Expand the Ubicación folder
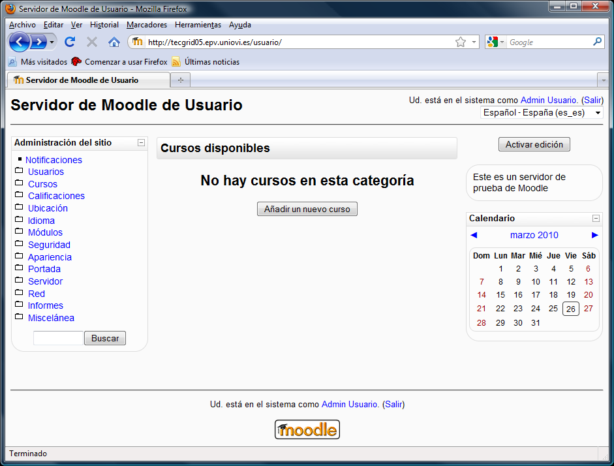The height and width of the screenshot is (466, 614). click(x=48, y=208)
